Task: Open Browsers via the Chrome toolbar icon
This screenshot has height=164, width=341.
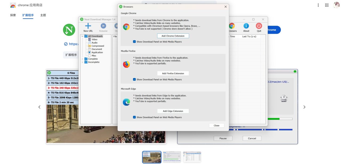Action: pos(232,26)
